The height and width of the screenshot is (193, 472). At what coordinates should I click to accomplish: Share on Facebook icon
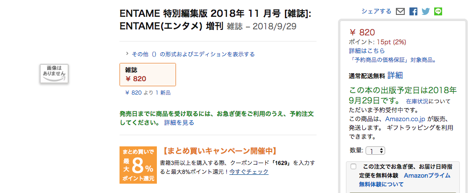point(413,12)
